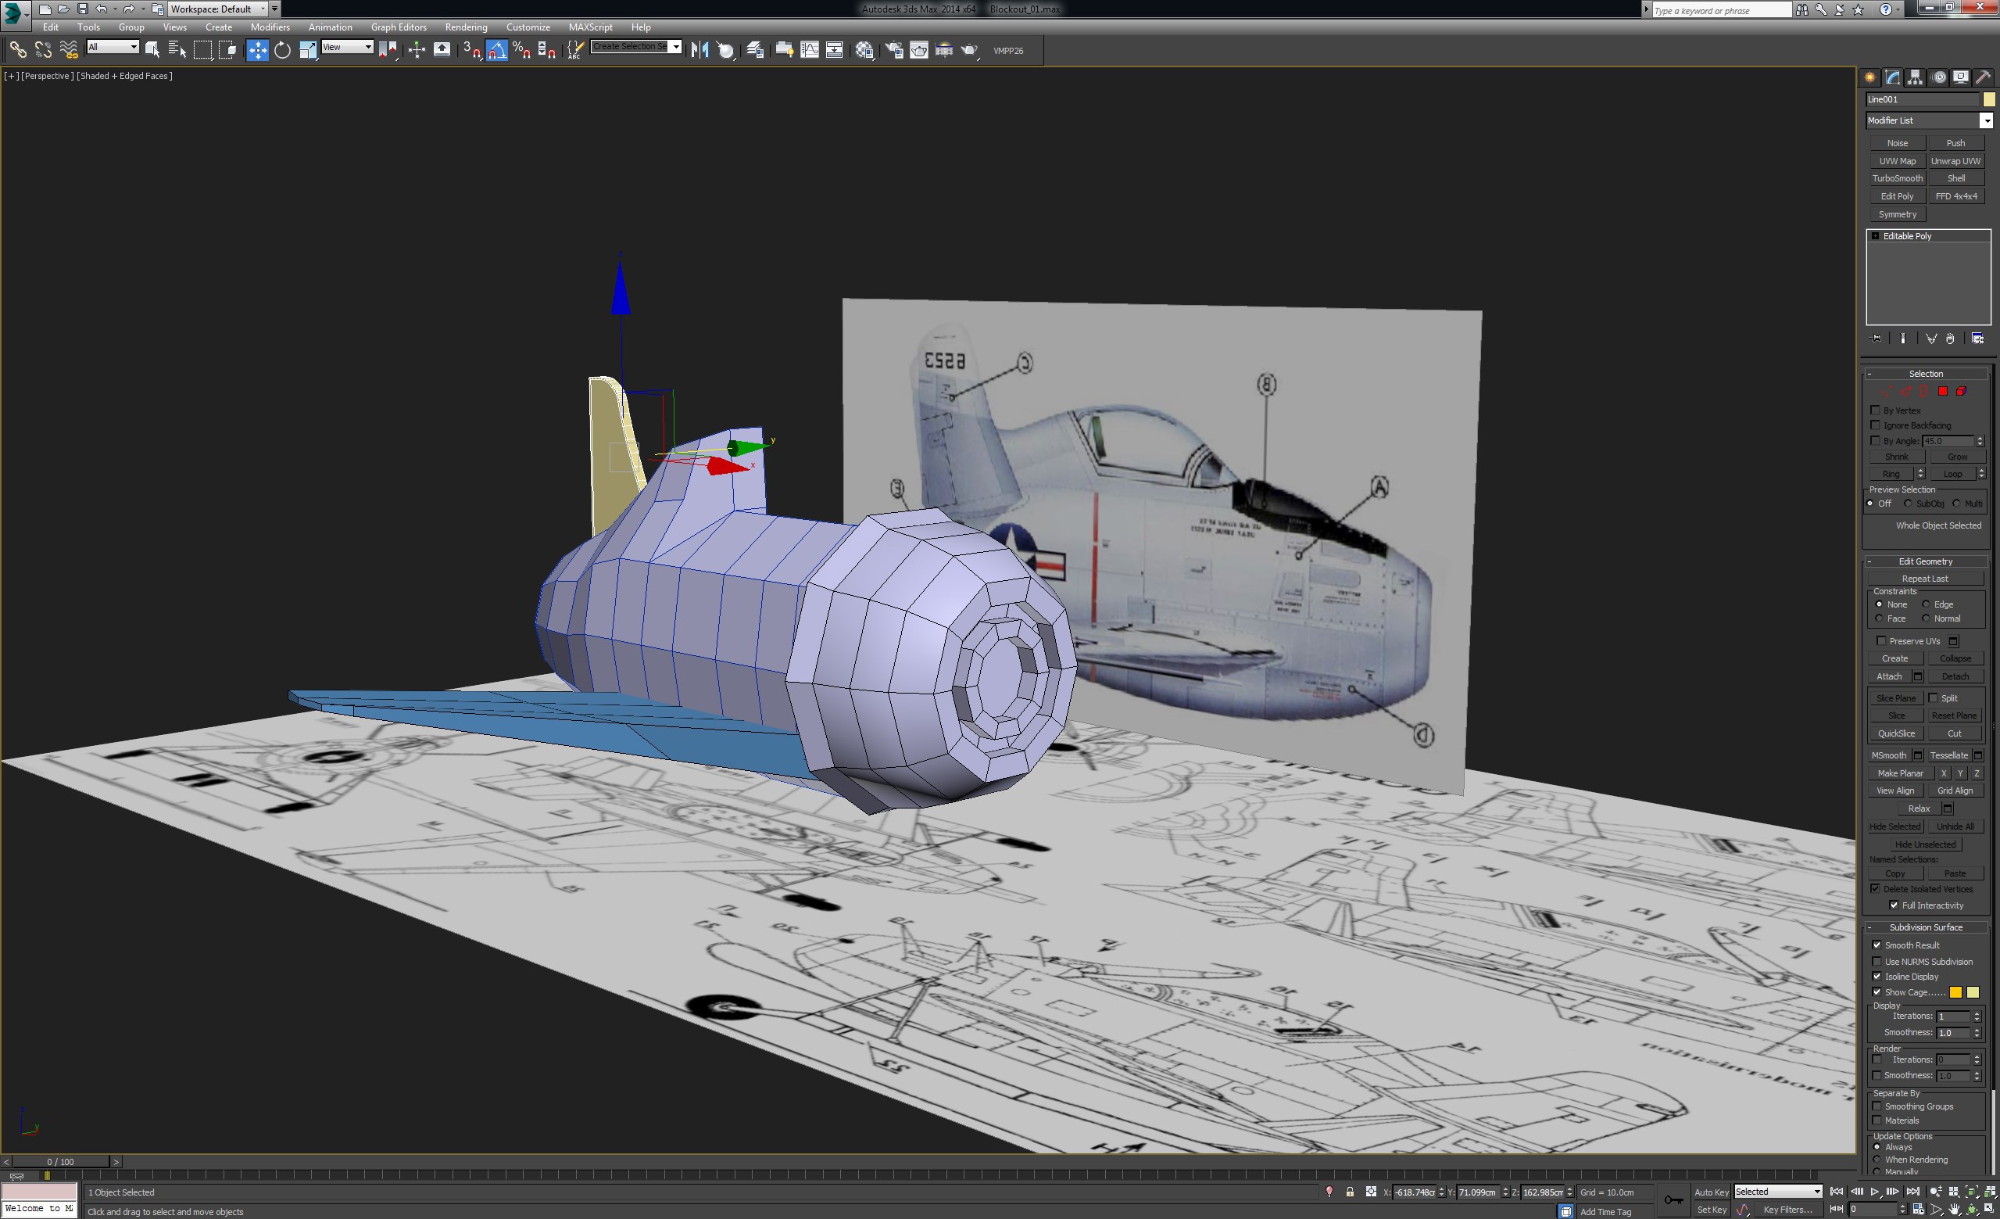
Task: Apply the TurboSmooth modifier
Action: (x=1897, y=177)
